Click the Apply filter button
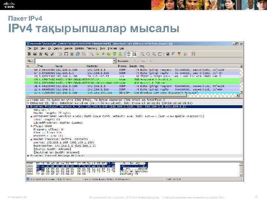 point(144,61)
